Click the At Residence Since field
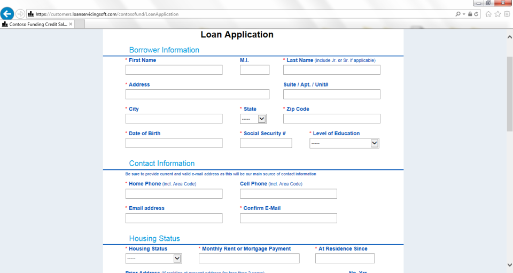Image resolution: width=513 pixels, height=273 pixels. [x=345, y=258]
